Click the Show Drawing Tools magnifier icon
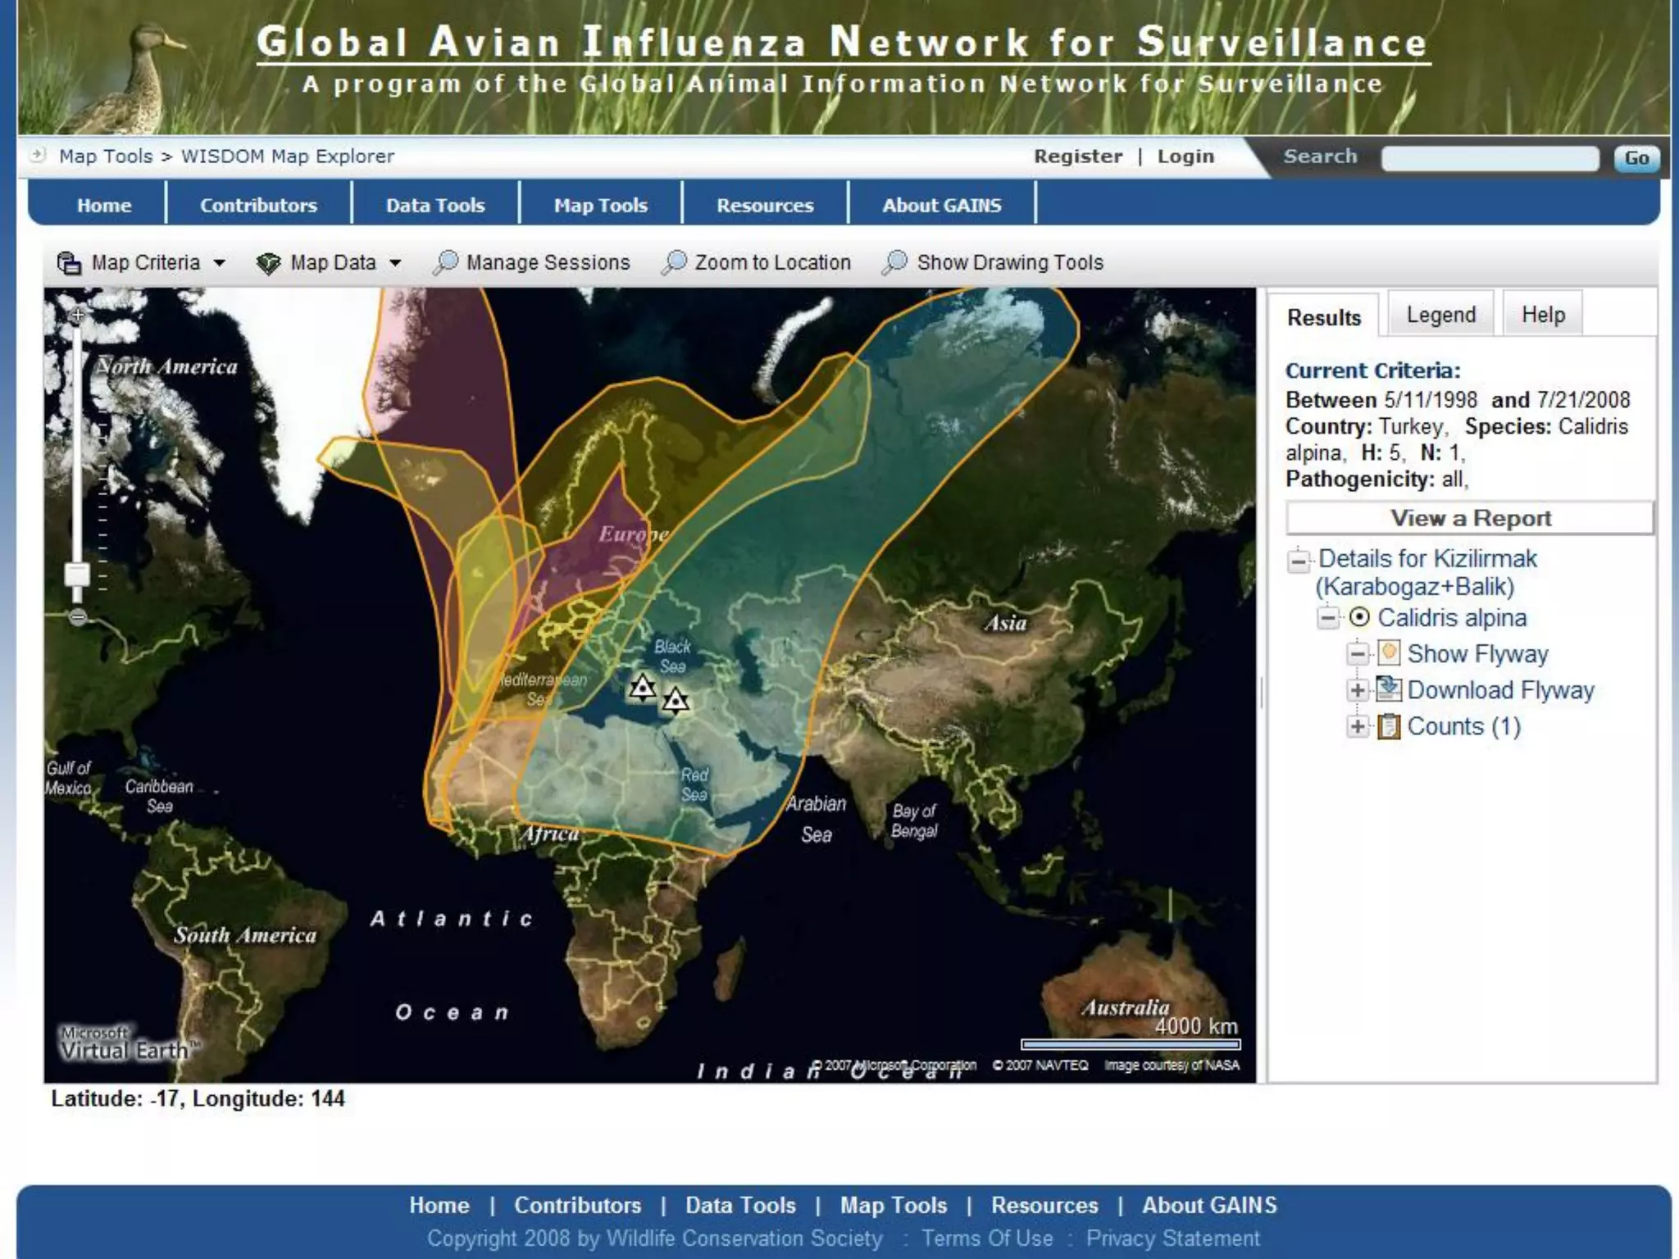1679x1259 pixels. tap(895, 262)
